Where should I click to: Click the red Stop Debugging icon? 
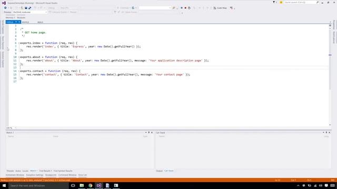coord(185,8)
